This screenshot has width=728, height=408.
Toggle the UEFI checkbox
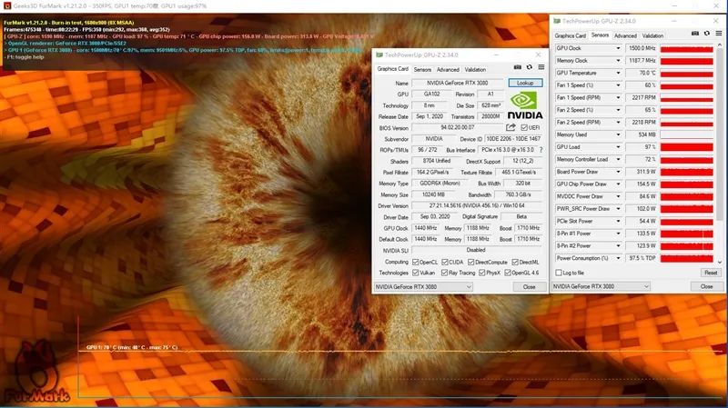click(x=524, y=127)
